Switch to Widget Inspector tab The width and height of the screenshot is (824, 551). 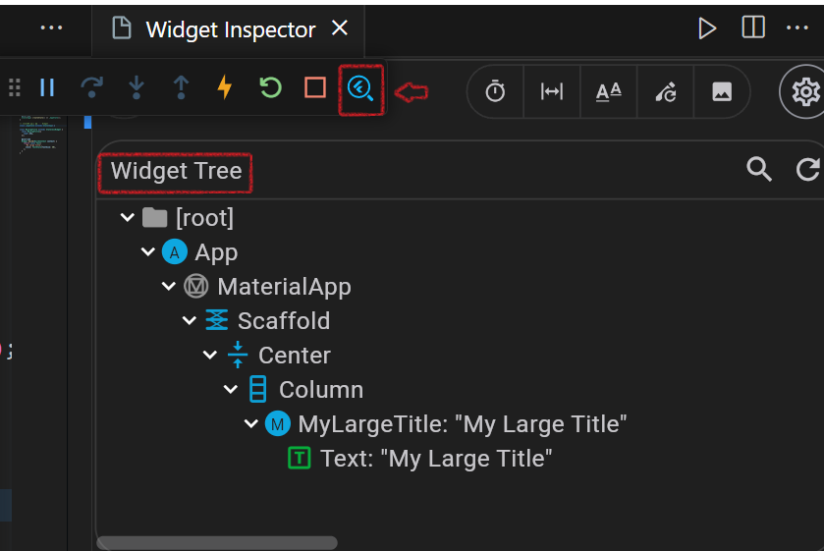[x=231, y=29]
